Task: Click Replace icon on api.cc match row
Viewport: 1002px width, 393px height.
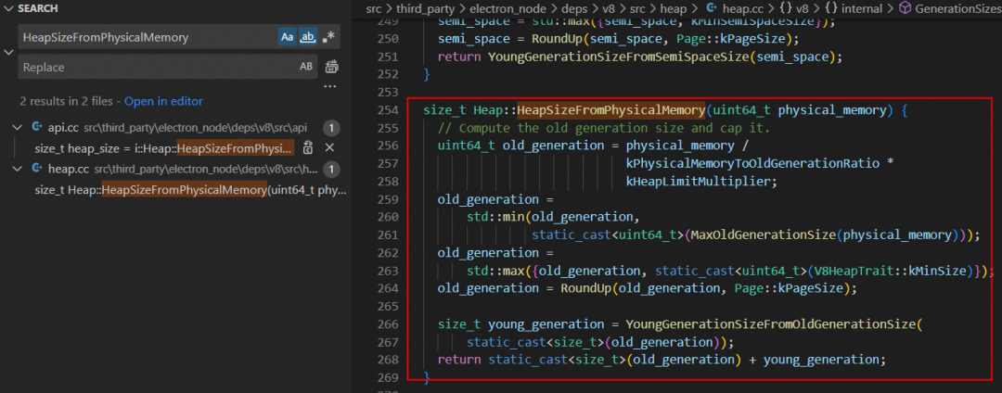Action: (308, 148)
